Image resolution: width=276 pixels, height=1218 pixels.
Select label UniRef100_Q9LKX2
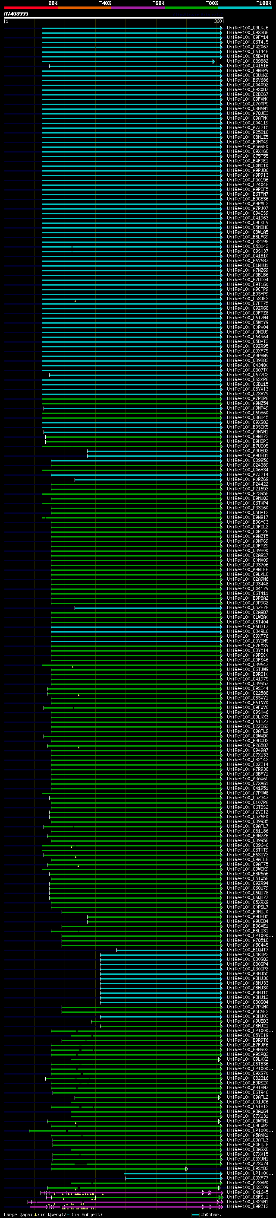click(x=248, y=1059)
